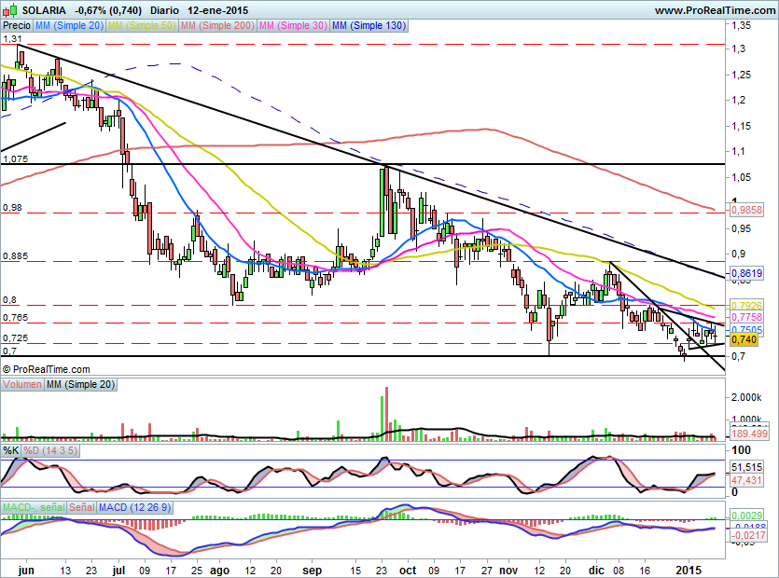
Task: Select the MM (Simple 200) indicator label
Action: tap(217, 26)
